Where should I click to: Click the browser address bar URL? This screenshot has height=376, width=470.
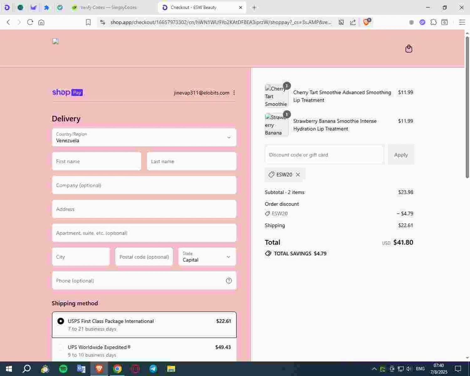221,22
